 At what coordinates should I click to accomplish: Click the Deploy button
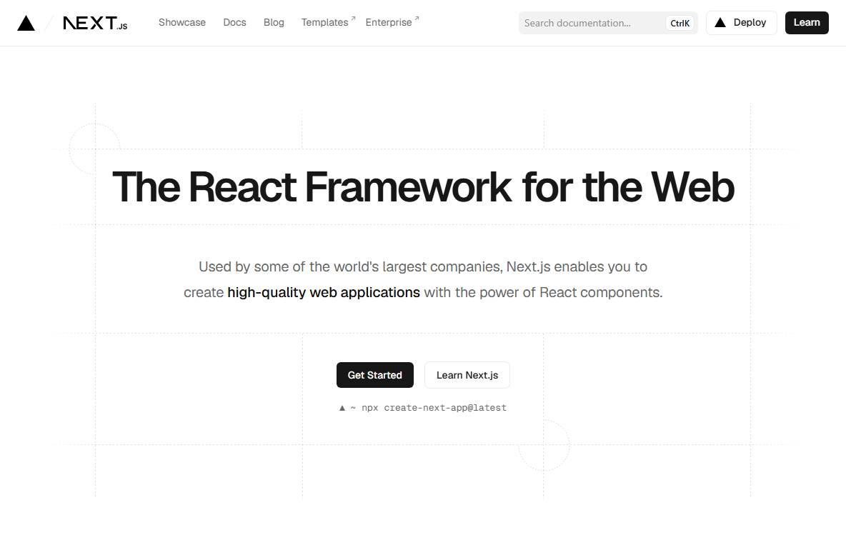[742, 23]
